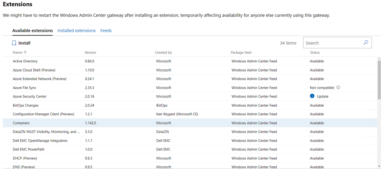The width and height of the screenshot is (381, 169).
Task: Click the Update status text
Action: click(x=322, y=97)
